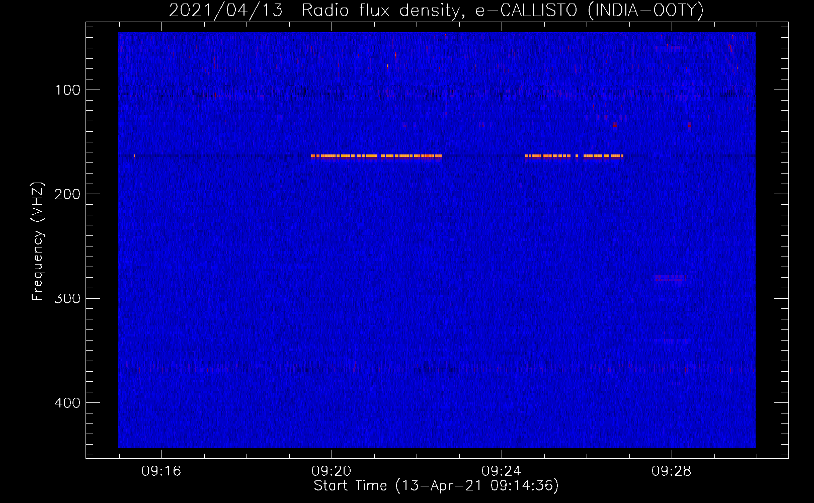Click the second bright orange emission band
The width and height of the screenshot is (814, 503).
point(574,156)
